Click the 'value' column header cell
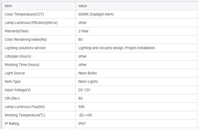199x129 pixels. point(83,6)
